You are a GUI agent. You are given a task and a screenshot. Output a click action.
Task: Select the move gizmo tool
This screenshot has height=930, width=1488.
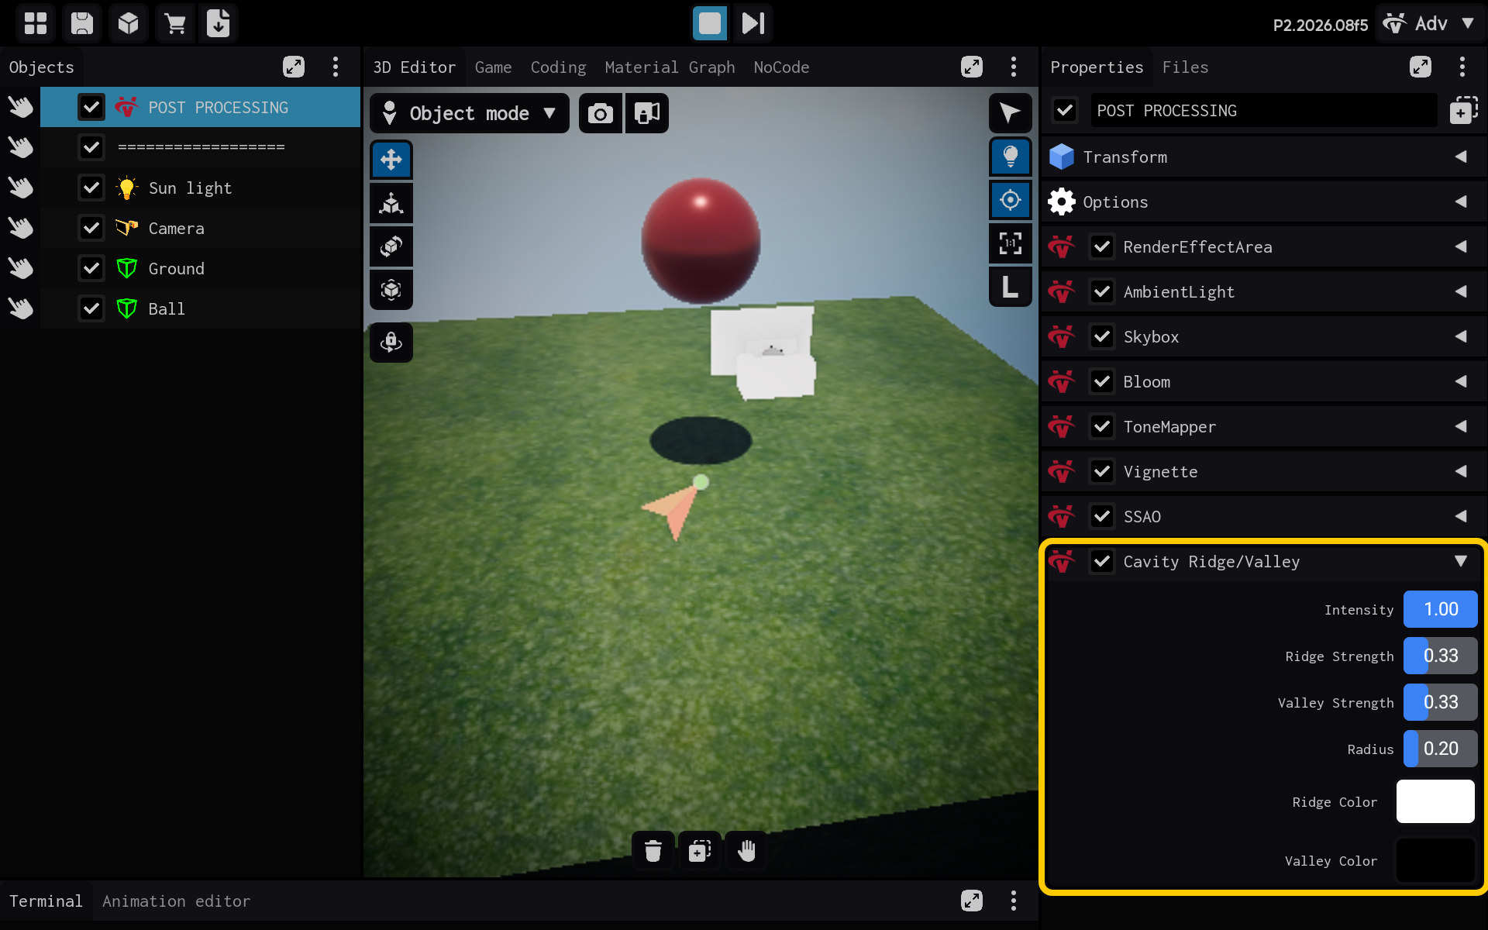coord(391,160)
